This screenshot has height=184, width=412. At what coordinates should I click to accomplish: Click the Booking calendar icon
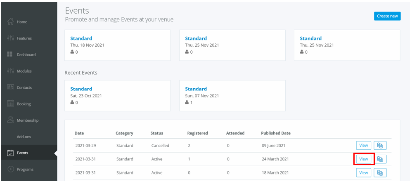pyautogui.click(x=10, y=104)
